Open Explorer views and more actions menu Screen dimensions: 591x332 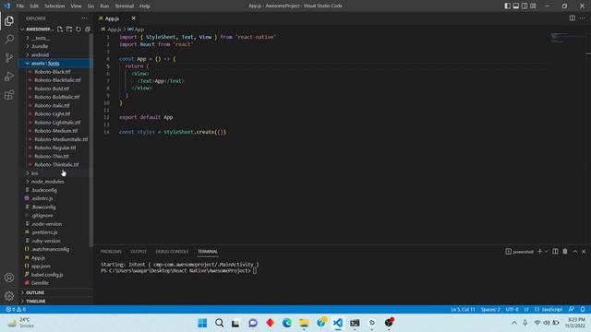(x=84, y=18)
